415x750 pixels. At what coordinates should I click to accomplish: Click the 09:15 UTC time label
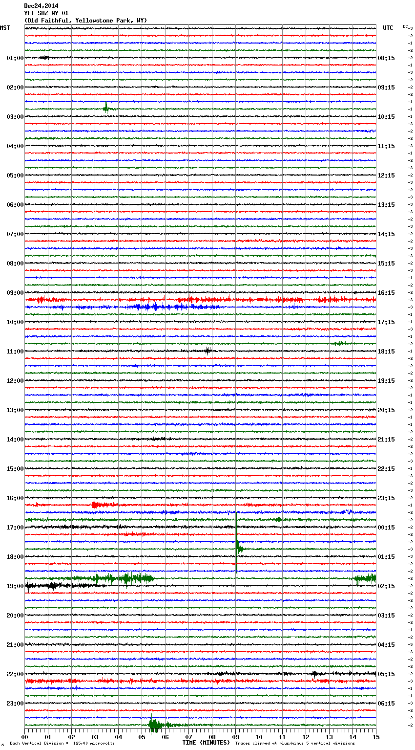coord(386,88)
